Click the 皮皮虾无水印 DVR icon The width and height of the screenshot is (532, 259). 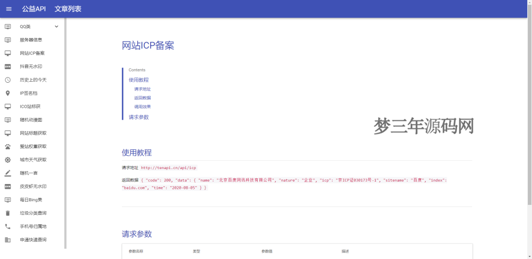8,186
